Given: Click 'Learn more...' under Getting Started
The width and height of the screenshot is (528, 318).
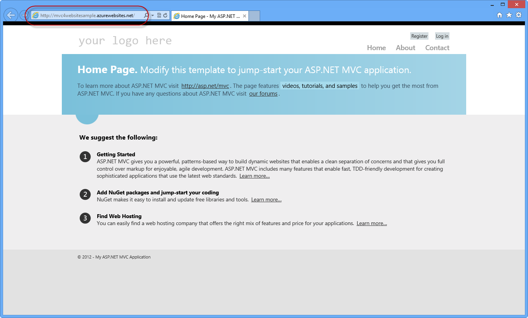Looking at the screenshot, I should (255, 176).
